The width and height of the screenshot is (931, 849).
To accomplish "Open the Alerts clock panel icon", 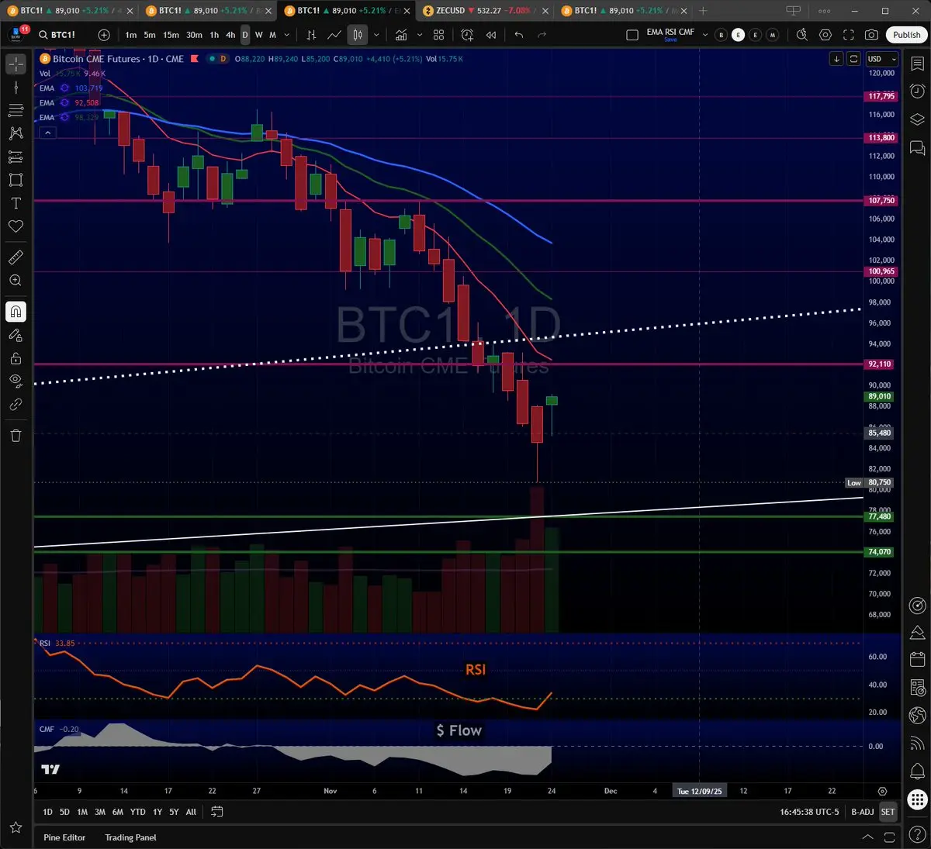I will pyautogui.click(x=917, y=91).
